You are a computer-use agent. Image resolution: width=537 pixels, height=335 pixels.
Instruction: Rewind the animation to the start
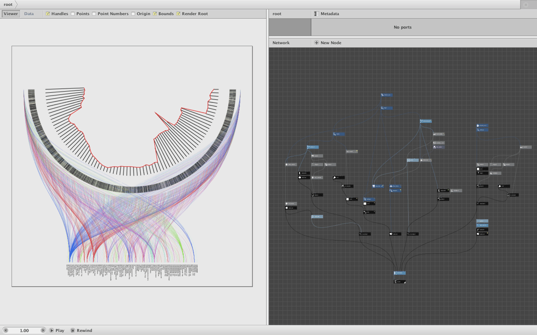[81, 331]
